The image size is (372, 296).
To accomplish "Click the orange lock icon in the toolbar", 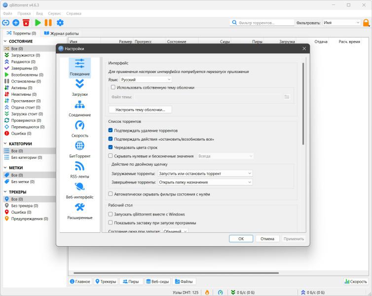I will [366, 23].
